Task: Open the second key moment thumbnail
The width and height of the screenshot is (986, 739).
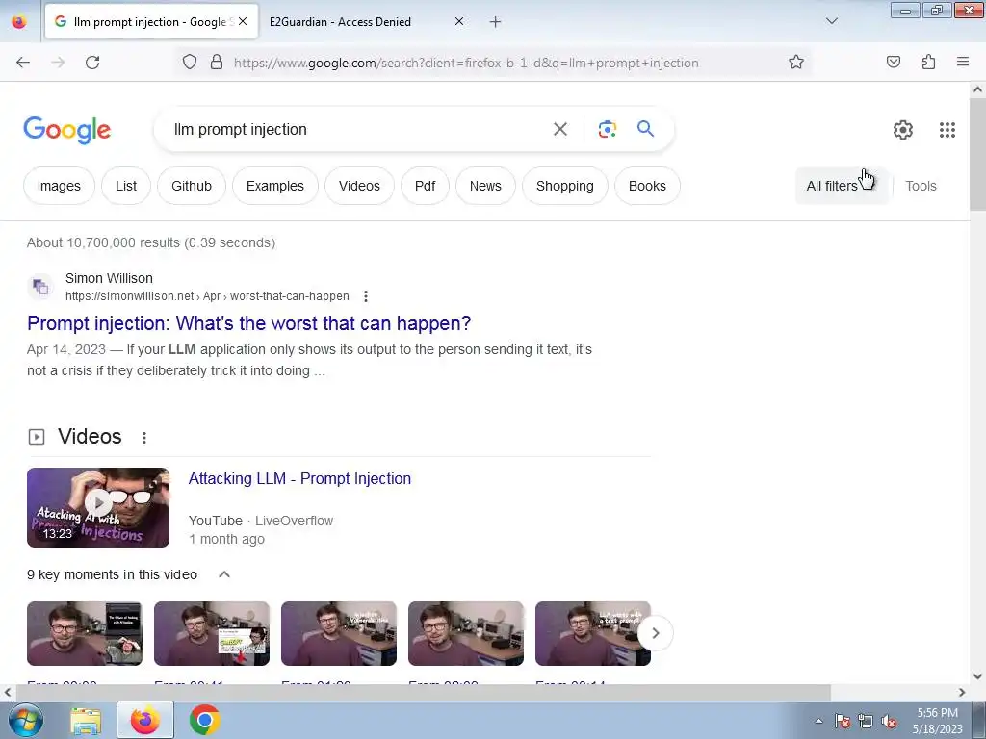Action: coord(211,633)
